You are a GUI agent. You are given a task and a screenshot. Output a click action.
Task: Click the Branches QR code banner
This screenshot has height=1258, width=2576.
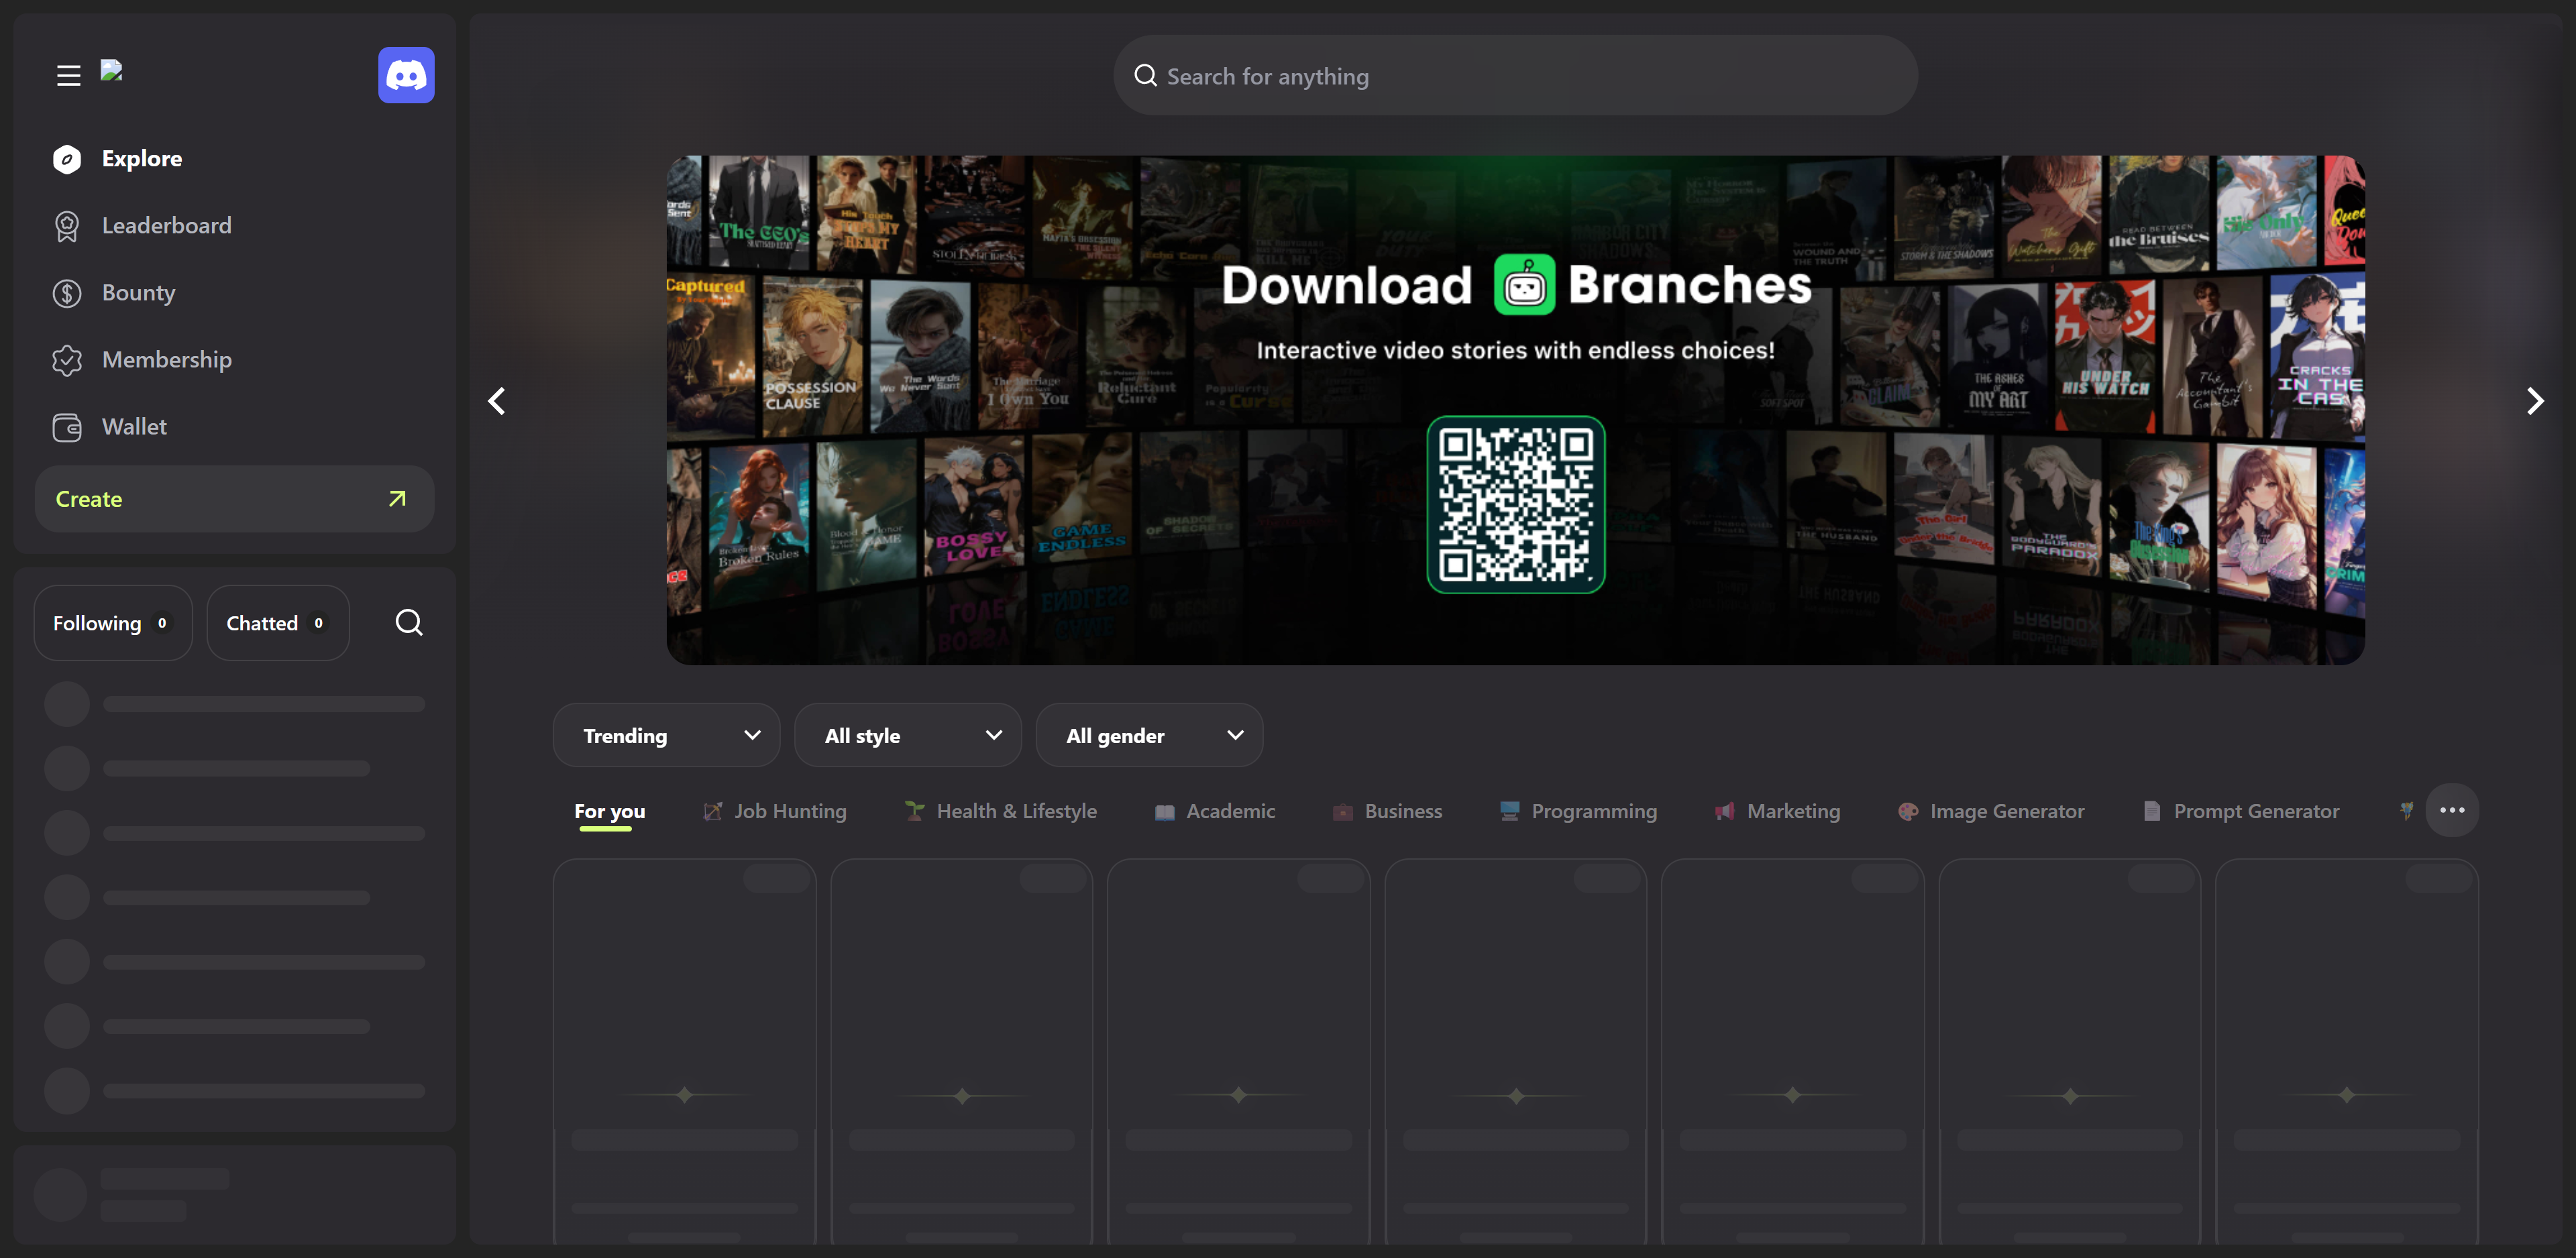pyautogui.click(x=1515, y=504)
